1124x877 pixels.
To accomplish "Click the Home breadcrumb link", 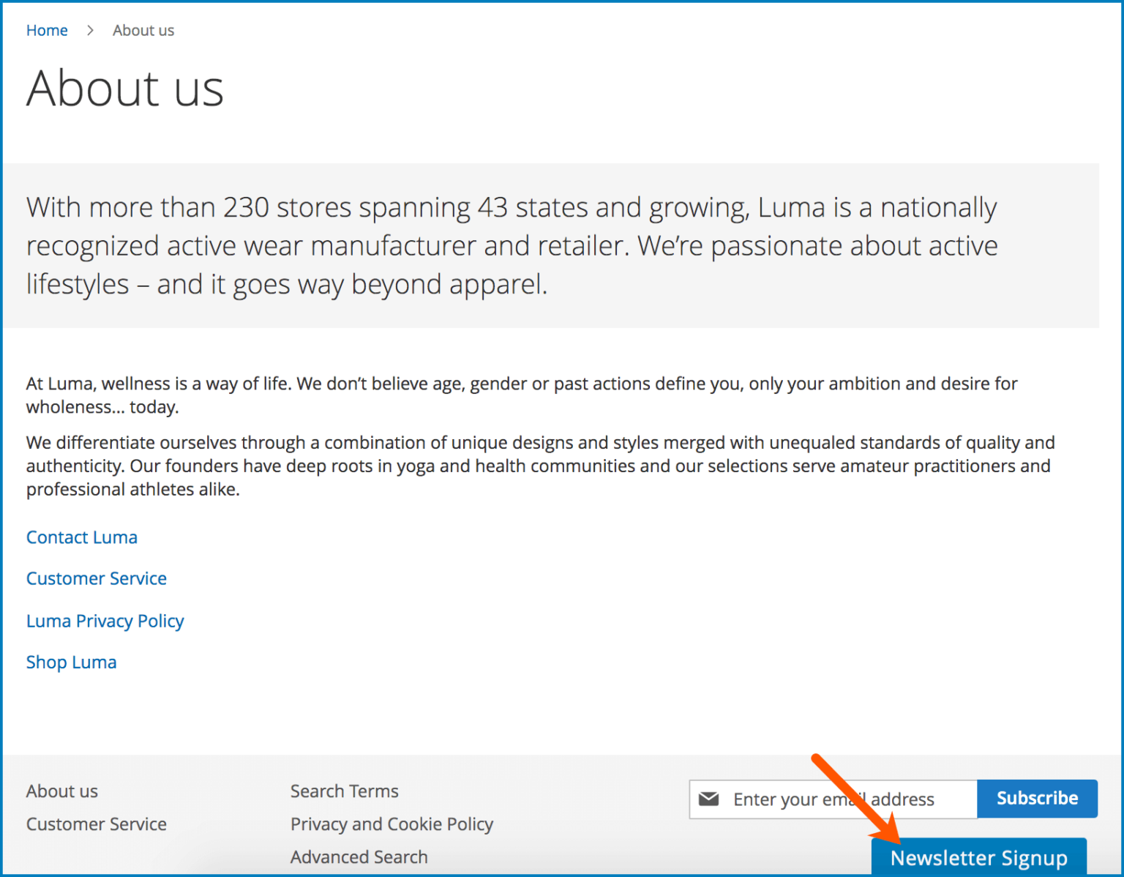I will click(x=47, y=30).
